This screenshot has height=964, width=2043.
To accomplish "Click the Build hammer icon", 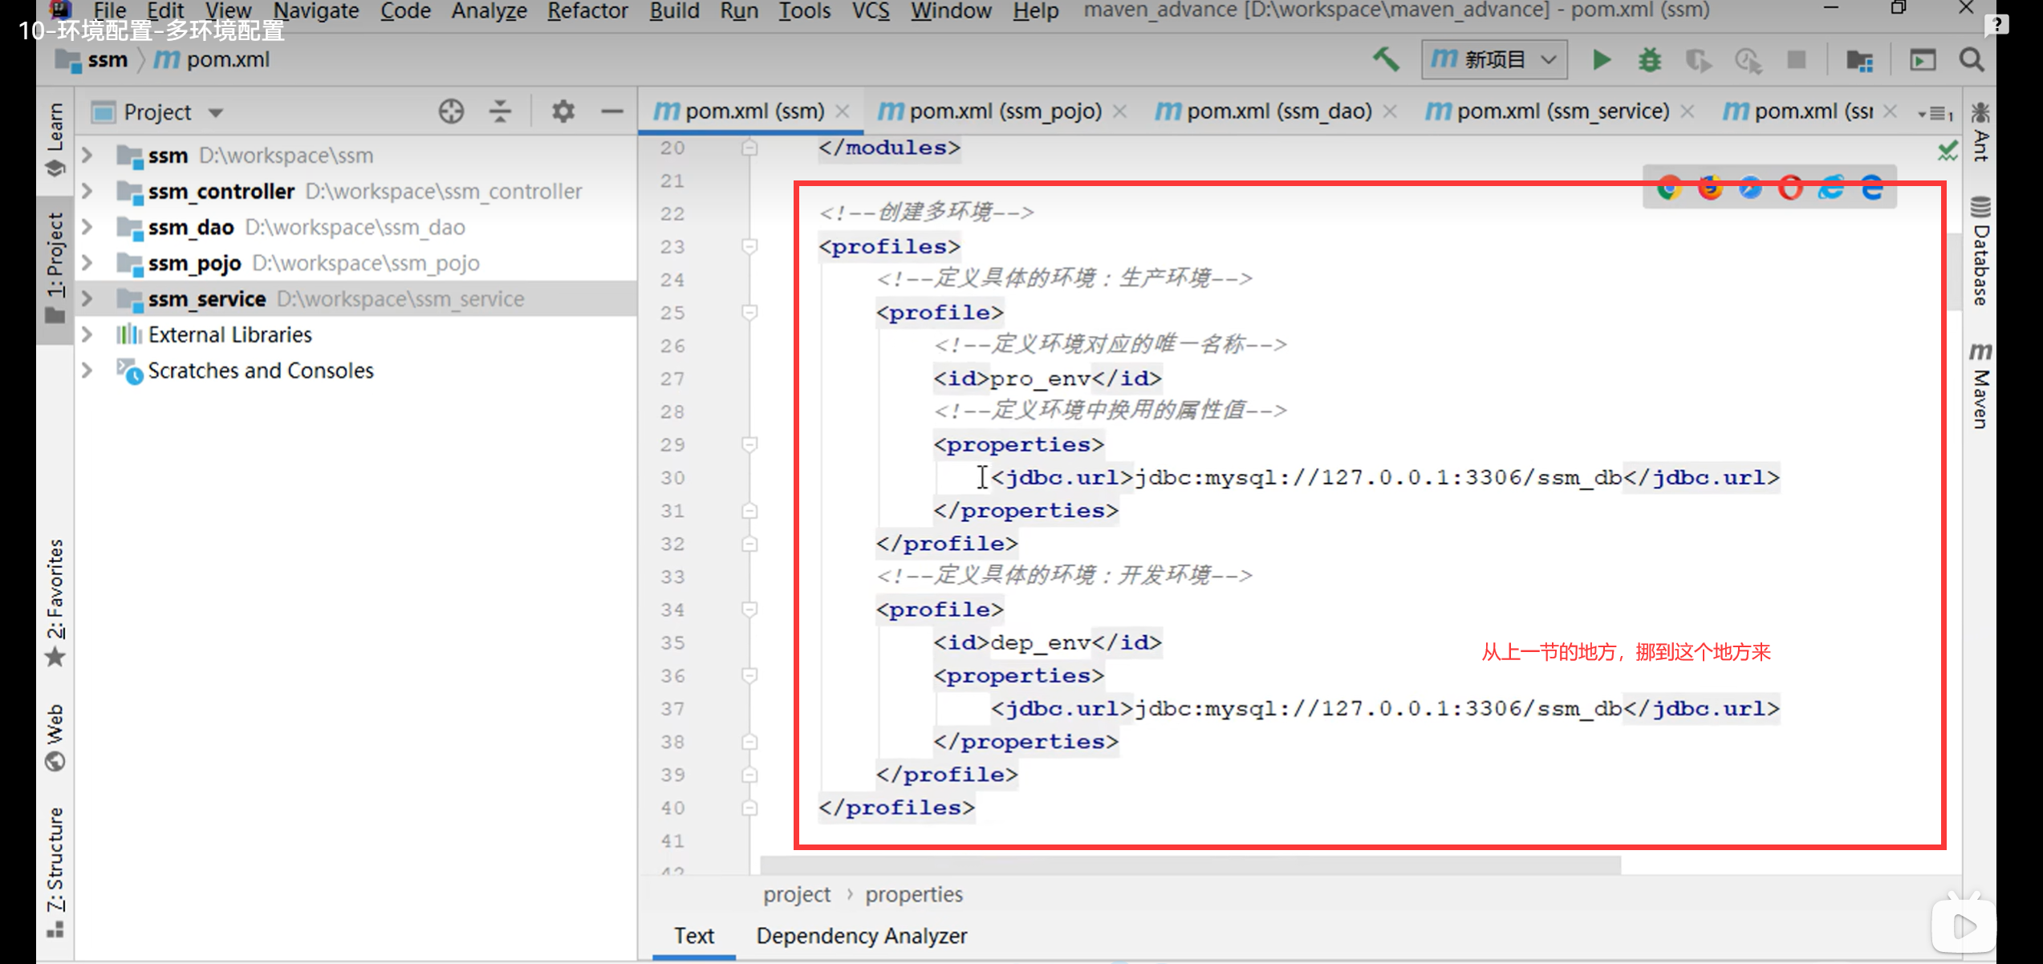I will (1386, 60).
